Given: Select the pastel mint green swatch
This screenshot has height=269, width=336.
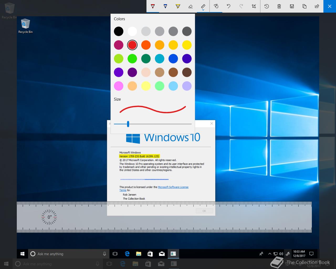Looking at the screenshot, I should point(160,86).
